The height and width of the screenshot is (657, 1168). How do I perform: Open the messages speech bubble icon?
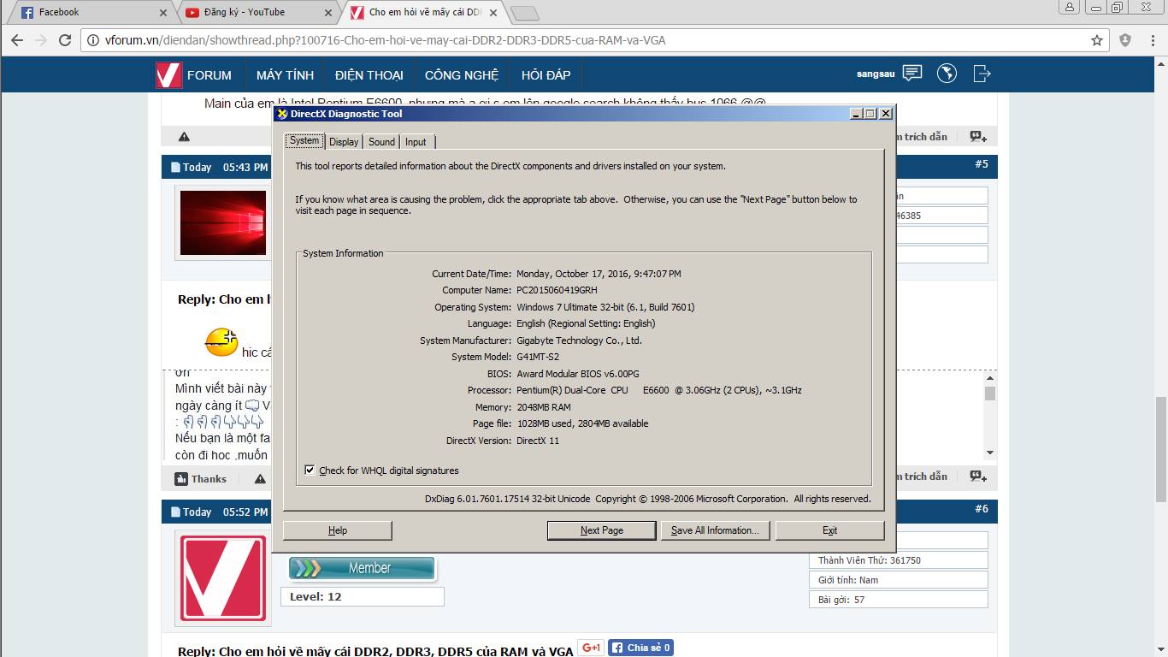point(912,74)
